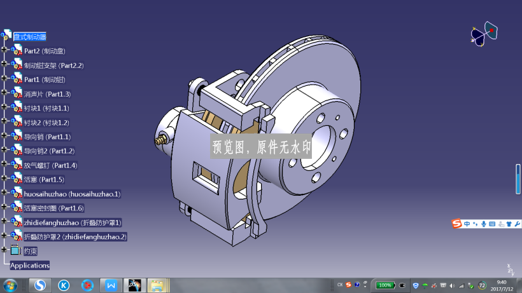Click the right-side vertical scrollbar handle
522x293 pixels.
point(518,179)
